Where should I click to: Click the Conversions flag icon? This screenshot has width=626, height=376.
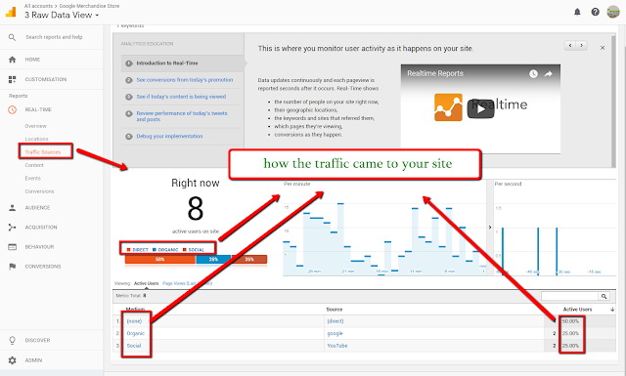click(13, 267)
